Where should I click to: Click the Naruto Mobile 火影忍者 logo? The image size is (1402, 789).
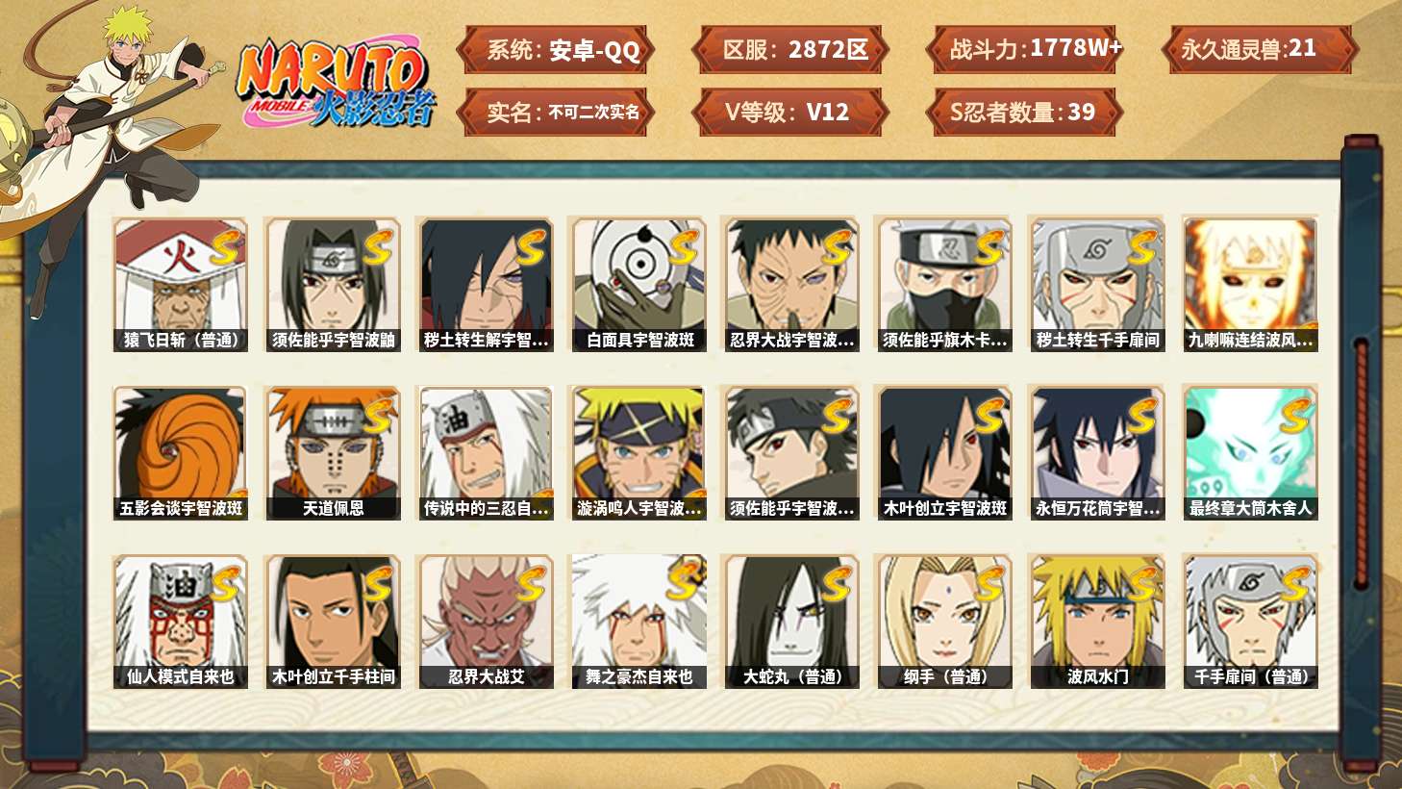pyautogui.click(x=335, y=84)
